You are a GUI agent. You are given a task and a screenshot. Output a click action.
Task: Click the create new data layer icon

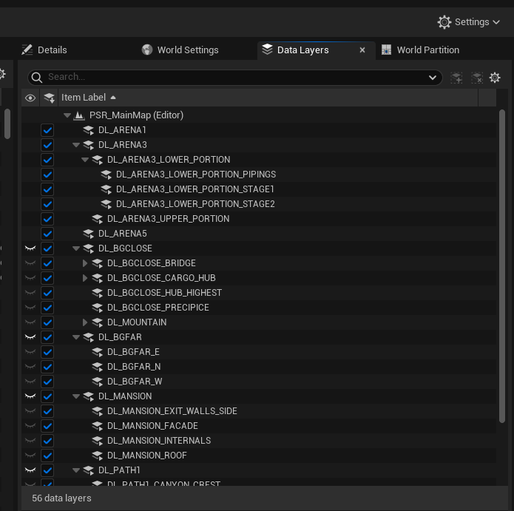[x=456, y=78]
